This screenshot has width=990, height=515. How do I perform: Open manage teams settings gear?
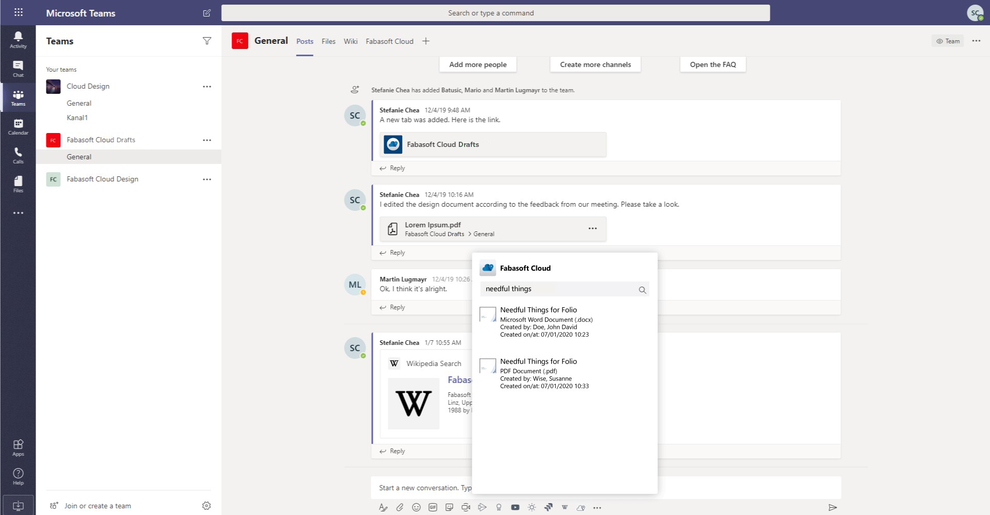[206, 506]
